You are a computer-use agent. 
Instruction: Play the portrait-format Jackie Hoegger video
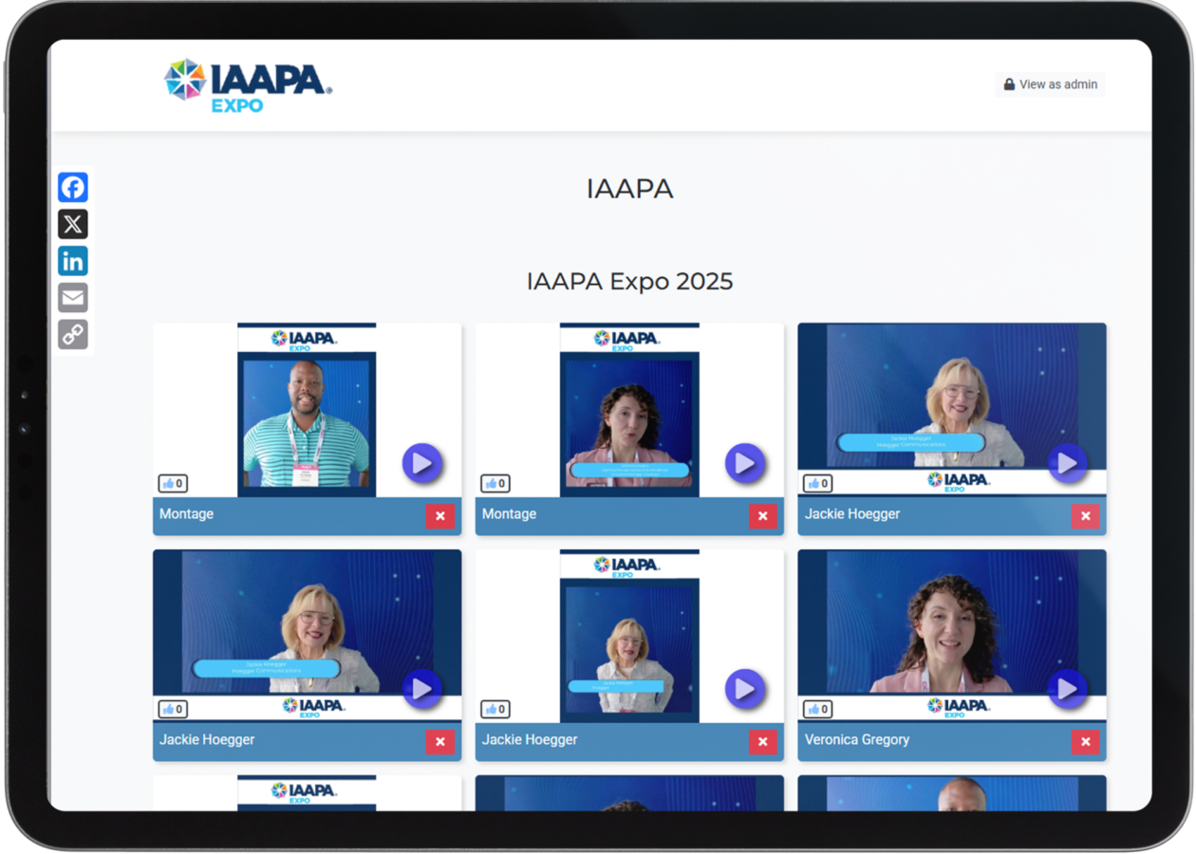[745, 689]
